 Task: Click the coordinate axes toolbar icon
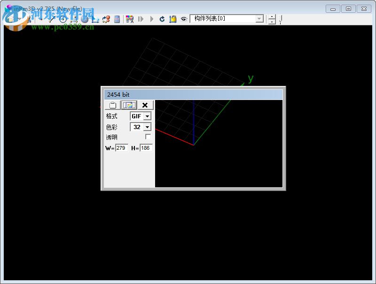coord(95,20)
